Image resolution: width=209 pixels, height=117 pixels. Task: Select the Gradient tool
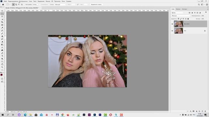[x=2, y=45]
